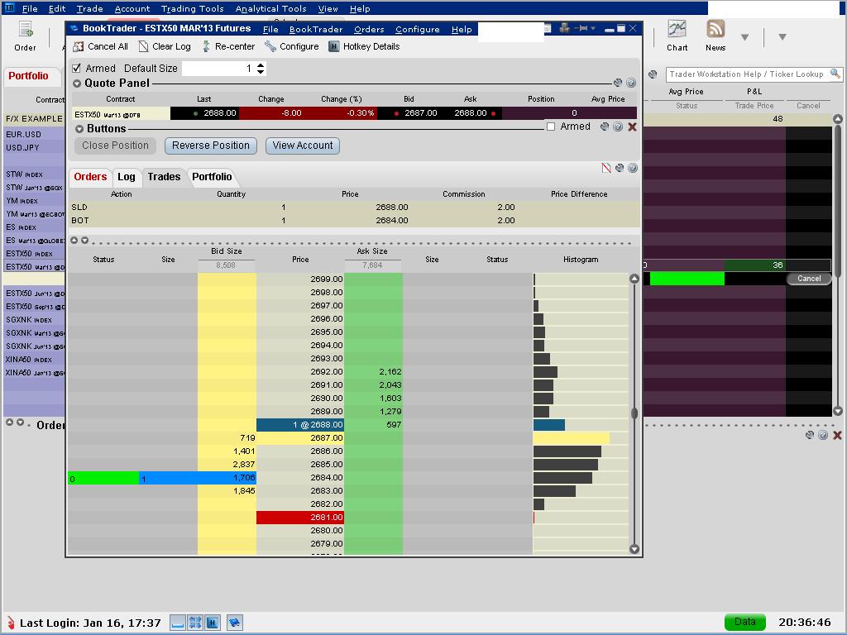Switch to the Trades tab
847x635 pixels.
(x=164, y=177)
